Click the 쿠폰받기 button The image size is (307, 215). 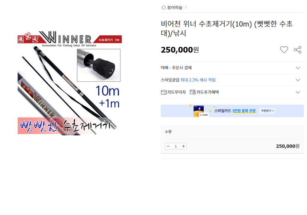coord(267,111)
